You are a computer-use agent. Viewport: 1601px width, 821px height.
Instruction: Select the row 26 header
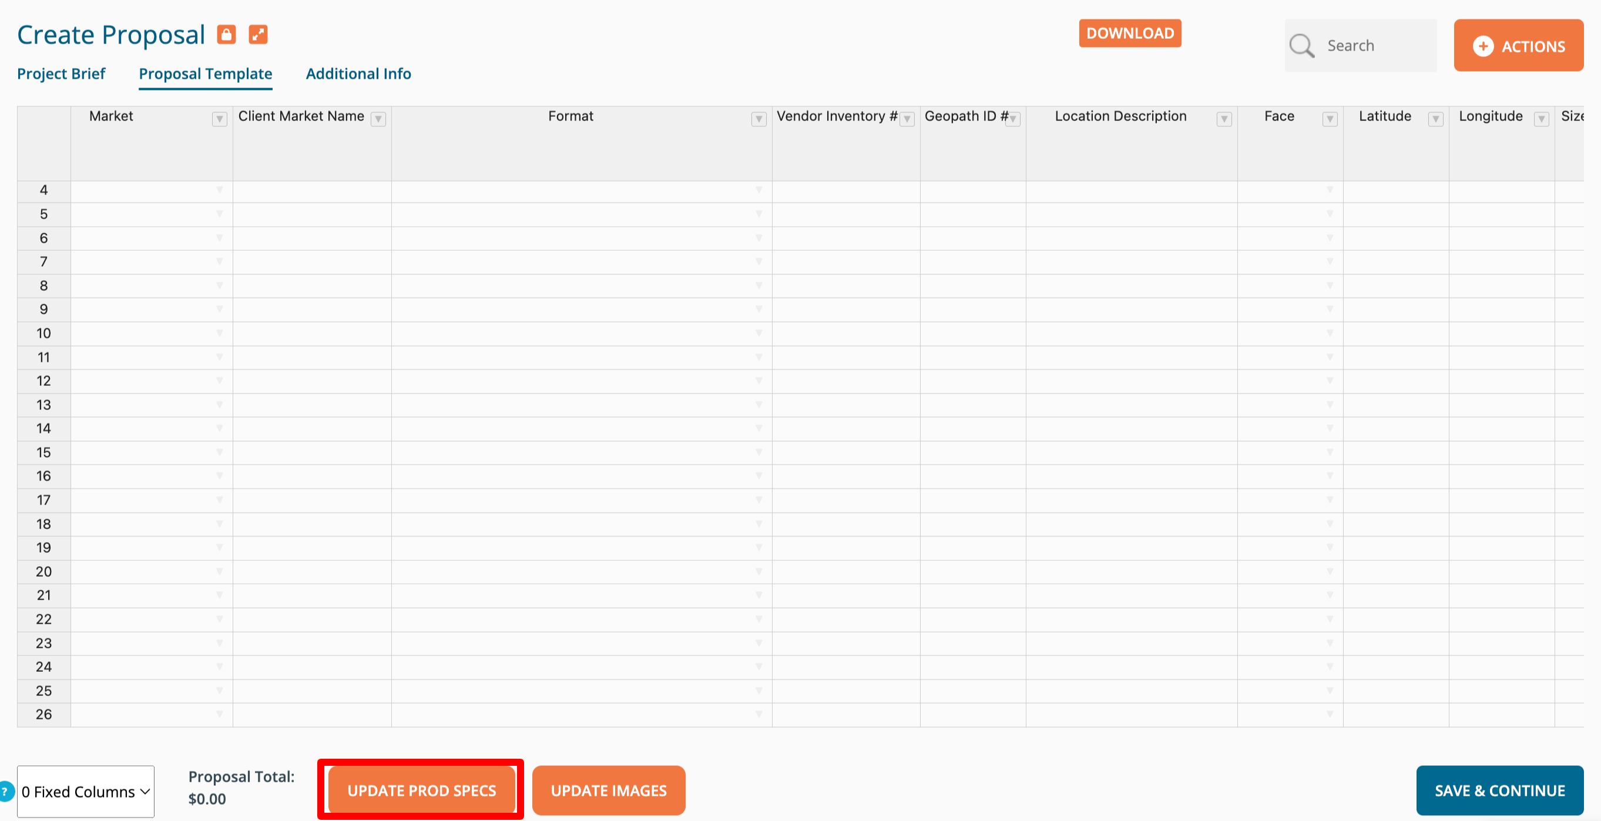pyautogui.click(x=43, y=715)
